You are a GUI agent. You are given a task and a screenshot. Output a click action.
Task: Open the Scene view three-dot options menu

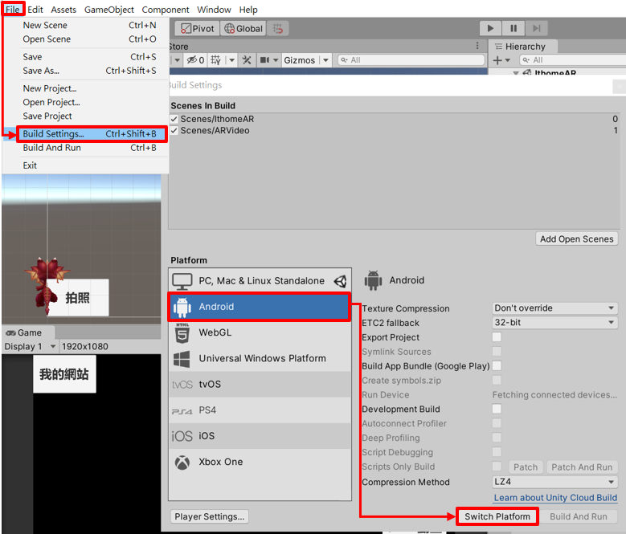pyautogui.click(x=477, y=46)
